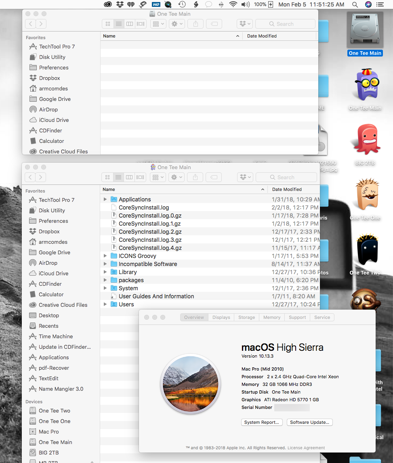Switch to Support tab in About This Mac
The height and width of the screenshot is (463, 393).
point(297,317)
